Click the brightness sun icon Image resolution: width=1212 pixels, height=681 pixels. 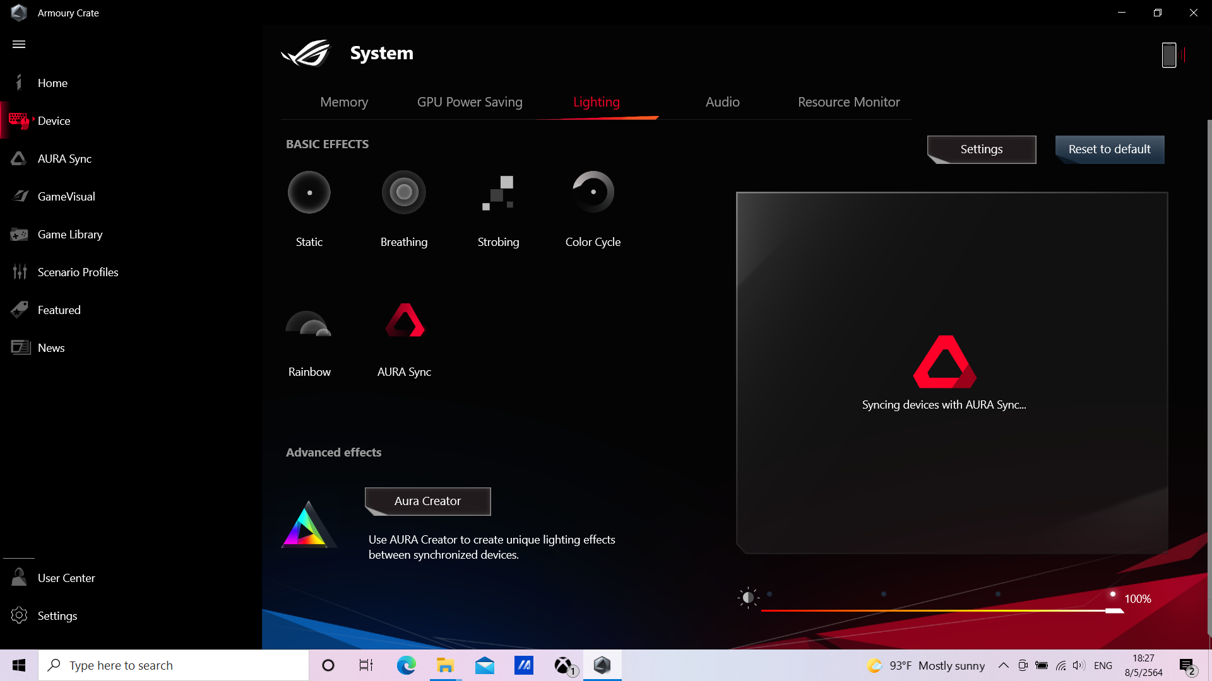748,597
